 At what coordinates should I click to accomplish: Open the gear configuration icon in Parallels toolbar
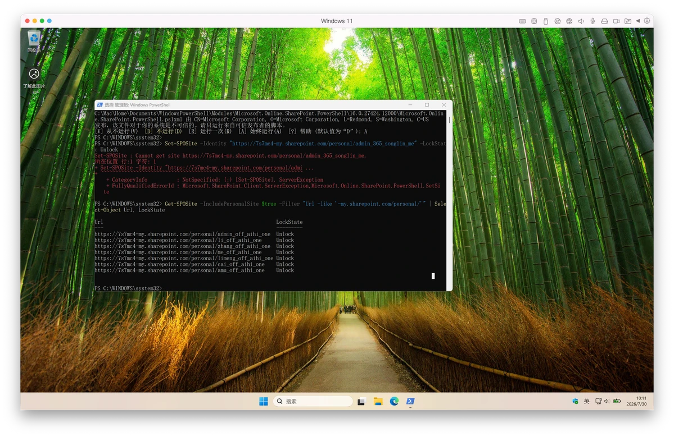coord(647,21)
